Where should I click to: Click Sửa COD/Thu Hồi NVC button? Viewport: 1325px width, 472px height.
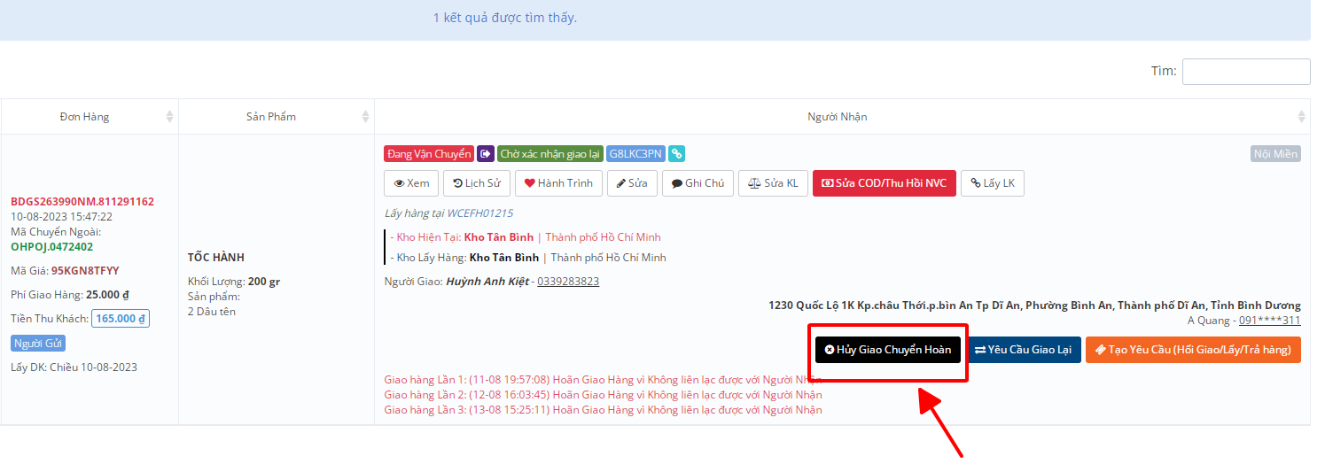coord(885,183)
